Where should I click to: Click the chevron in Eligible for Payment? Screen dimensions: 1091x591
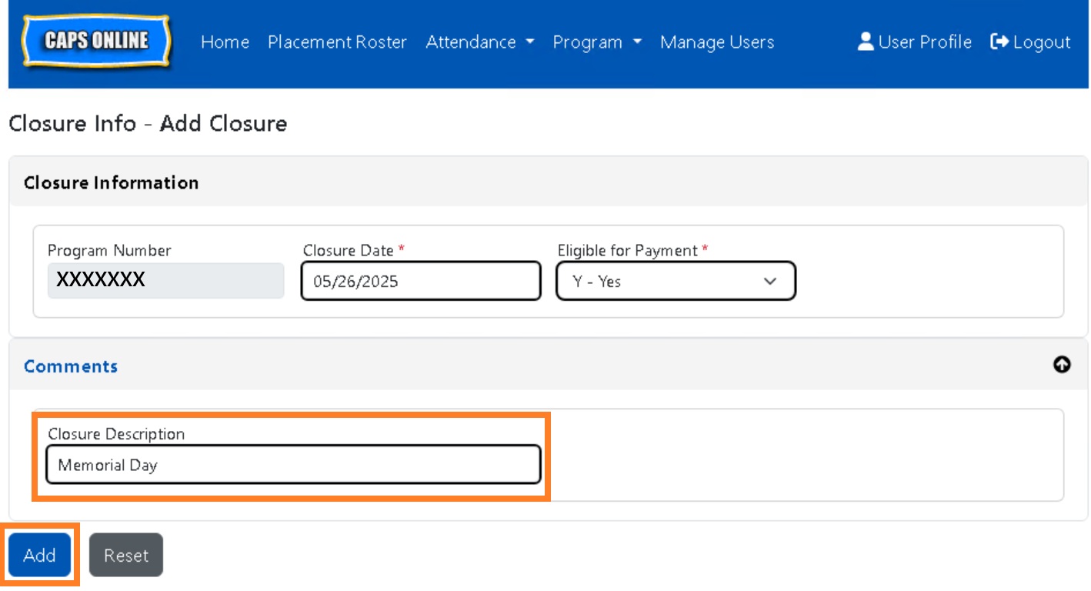point(770,282)
